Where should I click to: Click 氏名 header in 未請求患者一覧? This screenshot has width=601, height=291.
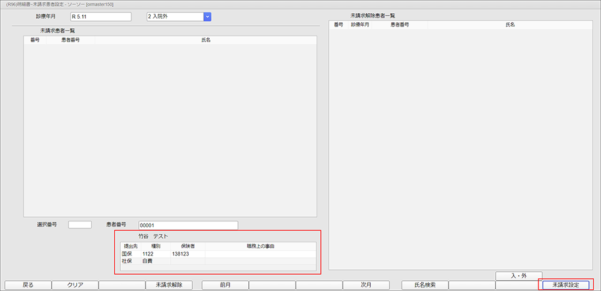click(205, 40)
